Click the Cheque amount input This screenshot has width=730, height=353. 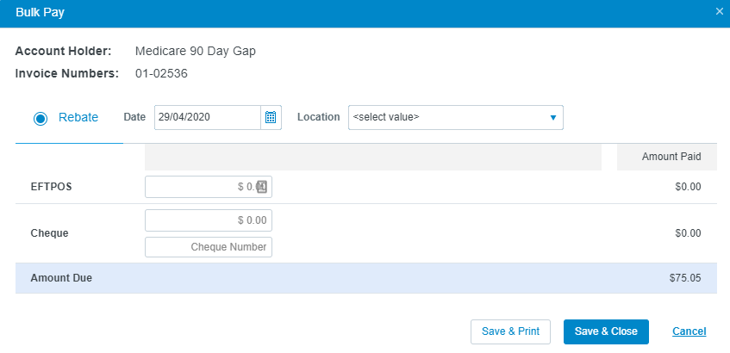click(208, 220)
